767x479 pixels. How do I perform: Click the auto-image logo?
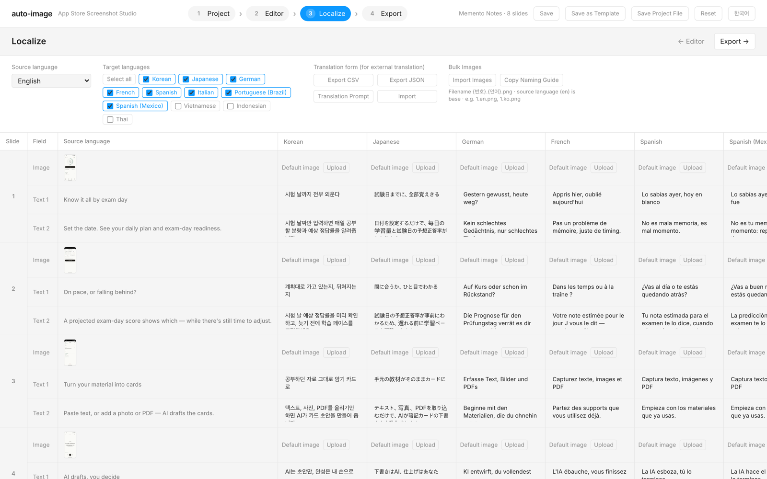click(32, 13)
